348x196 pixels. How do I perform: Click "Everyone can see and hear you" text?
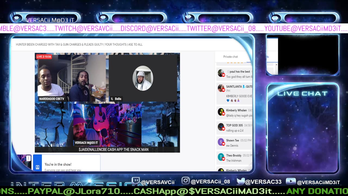coord(63,170)
